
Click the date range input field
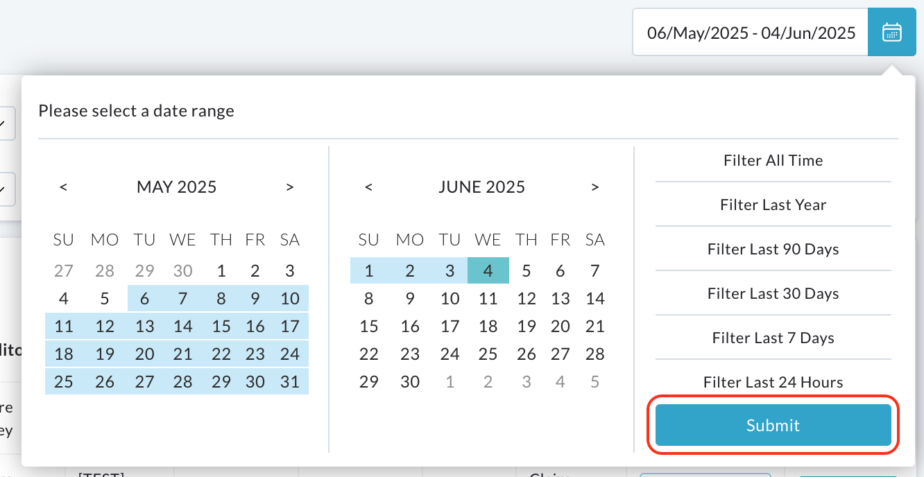751,32
